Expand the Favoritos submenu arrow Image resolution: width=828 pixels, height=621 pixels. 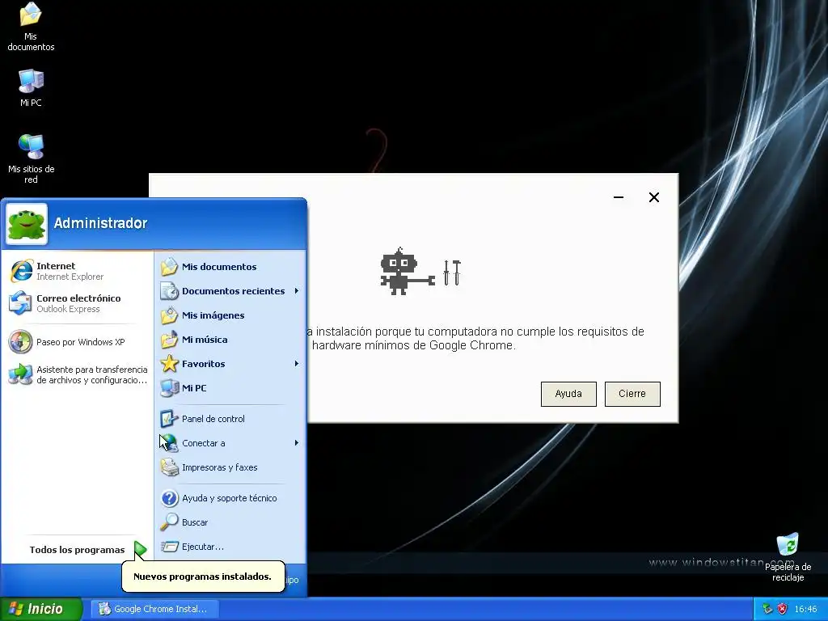(x=297, y=364)
